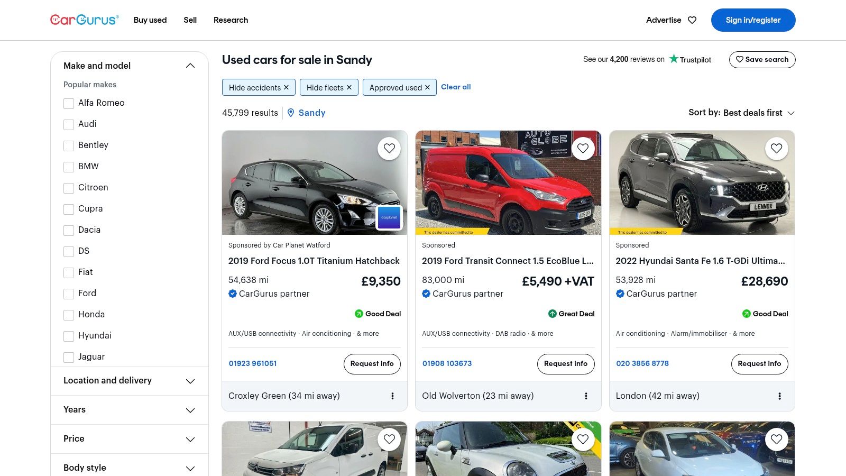Click the Sign in/register button

[753, 20]
